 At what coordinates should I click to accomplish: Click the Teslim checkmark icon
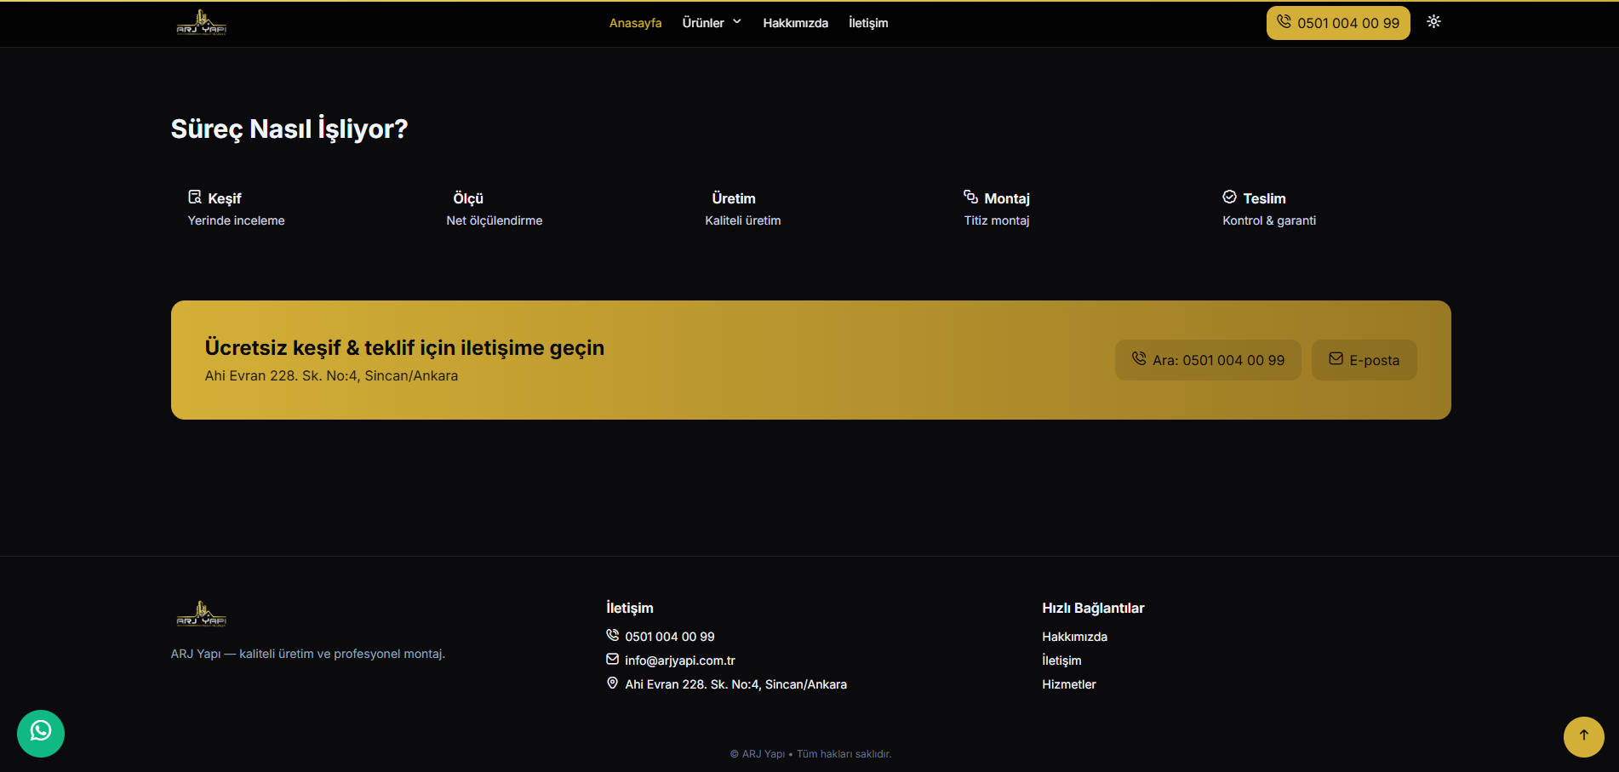1229,197
